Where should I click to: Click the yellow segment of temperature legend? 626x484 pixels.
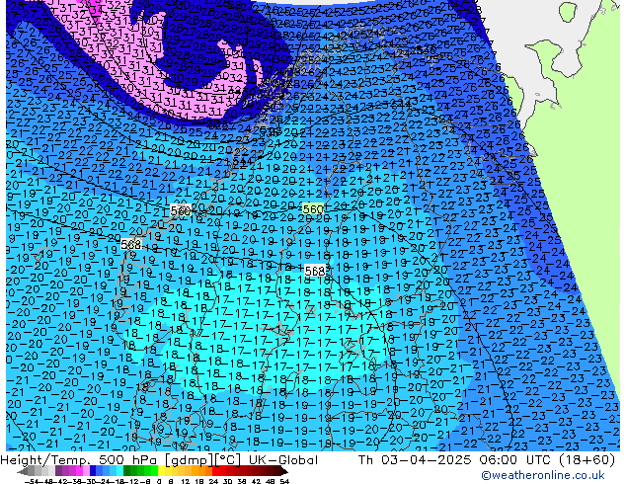tap(161, 470)
